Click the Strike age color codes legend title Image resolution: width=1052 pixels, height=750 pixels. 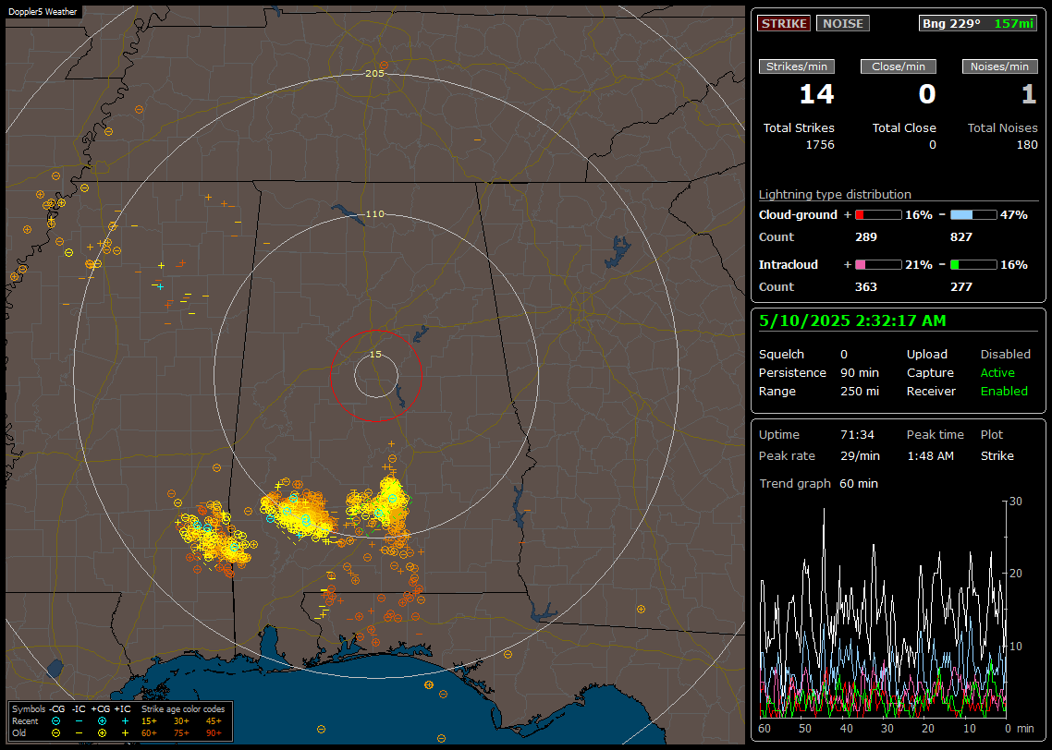(183, 709)
